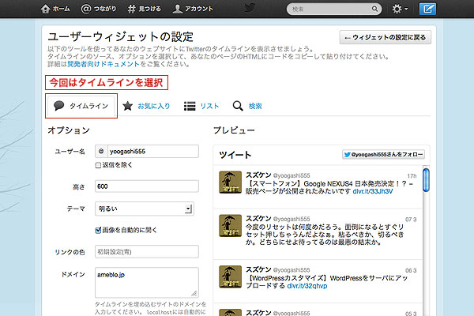Click the Twitter bird logo in top bar
The width and height of the screenshot is (474, 316).
coord(250,8)
